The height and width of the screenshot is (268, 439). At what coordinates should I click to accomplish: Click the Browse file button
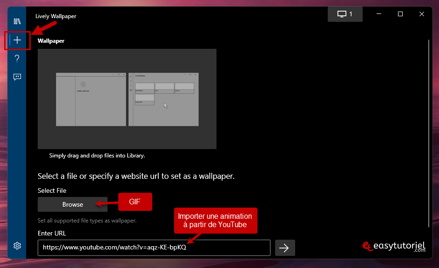tap(73, 204)
